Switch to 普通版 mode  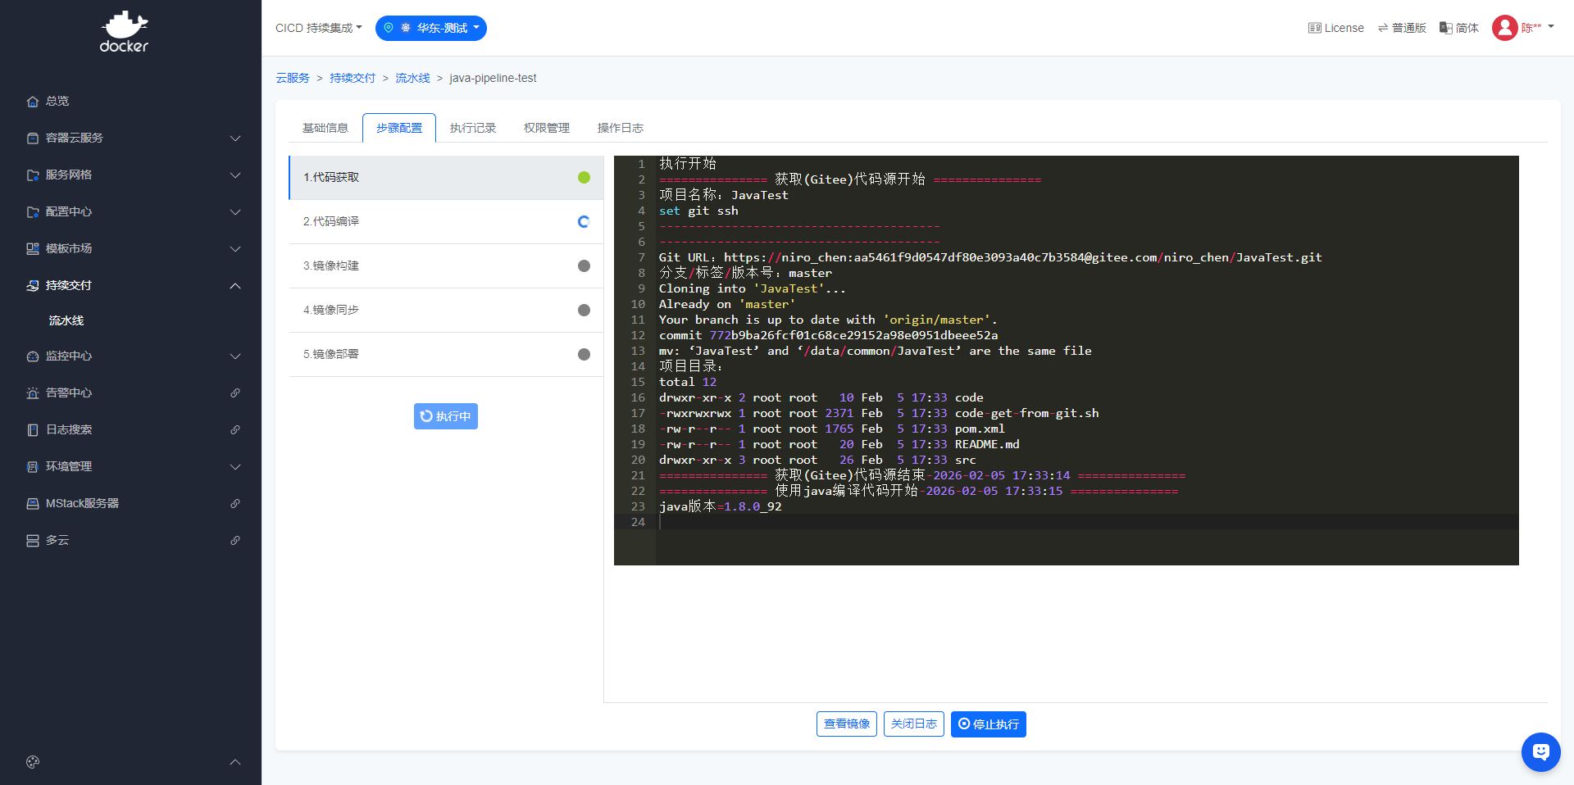[x=1402, y=28]
